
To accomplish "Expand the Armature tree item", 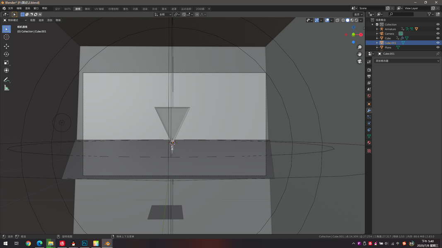I will pos(377,29).
